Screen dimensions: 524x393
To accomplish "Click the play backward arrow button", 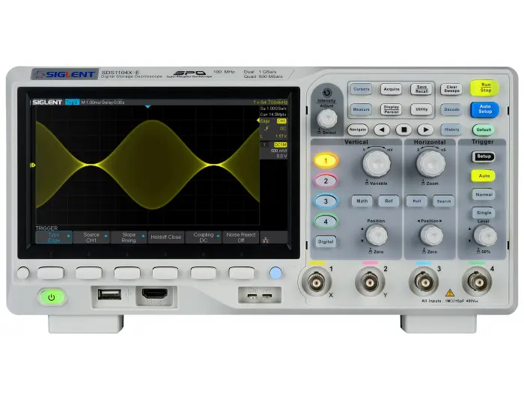I will click(x=382, y=130).
